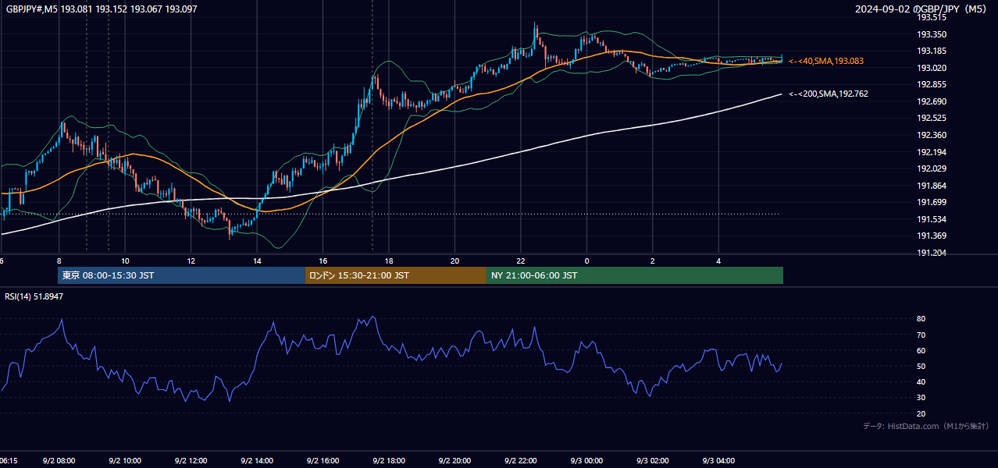Click the NY 21:00-06:00 JST session bar
This screenshot has width=998, height=468.
[x=635, y=275]
